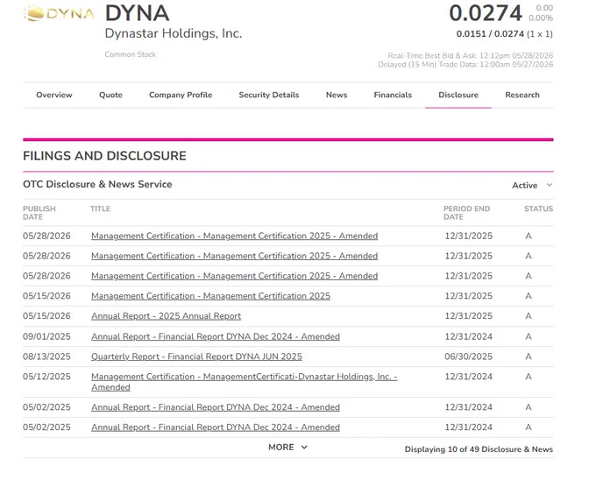Screen dimensions: 596x487
Task: Click OTC Disclosure & News Service heading
Action: 97,184
